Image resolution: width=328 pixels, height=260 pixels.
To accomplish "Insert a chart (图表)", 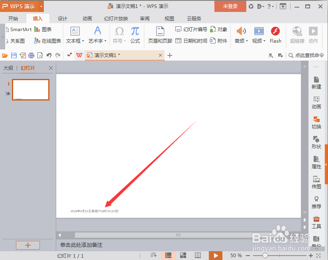I will [43, 30].
